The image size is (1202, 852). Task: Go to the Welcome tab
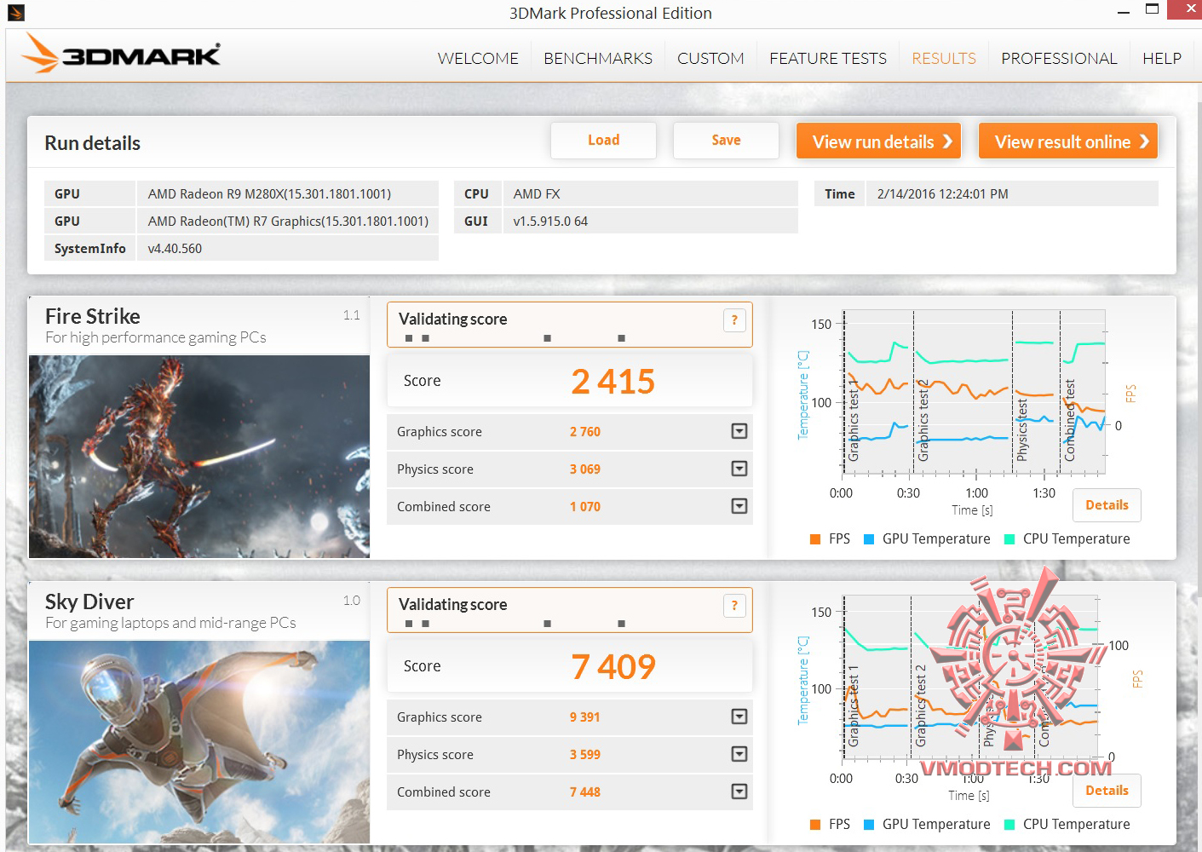(478, 58)
